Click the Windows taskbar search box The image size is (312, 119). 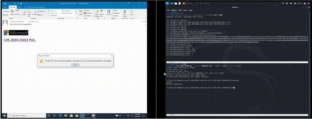pyautogui.click(x=27, y=115)
